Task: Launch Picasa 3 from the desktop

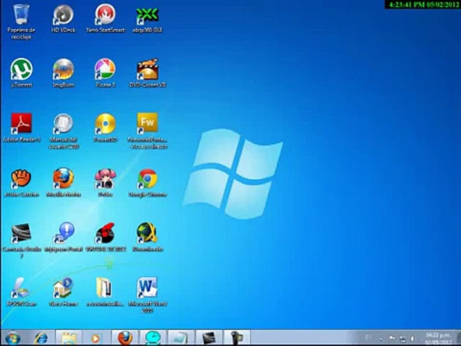Action: click(105, 73)
